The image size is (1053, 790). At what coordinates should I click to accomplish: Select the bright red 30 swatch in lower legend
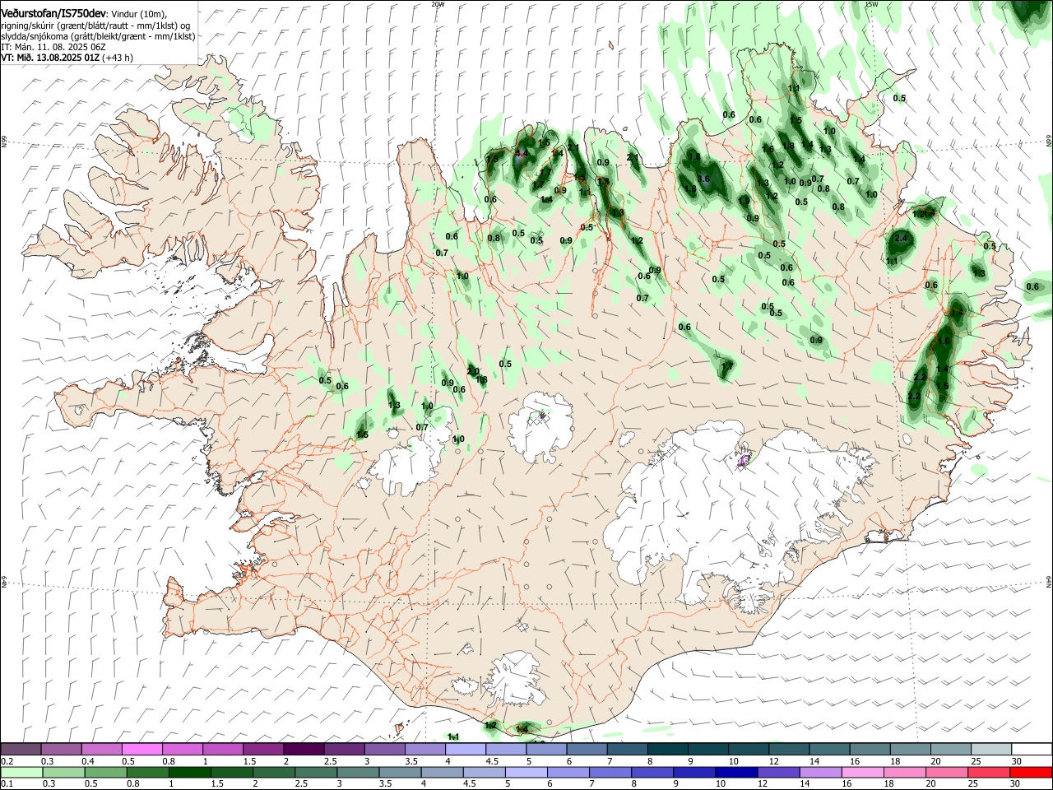click(1031, 772)
